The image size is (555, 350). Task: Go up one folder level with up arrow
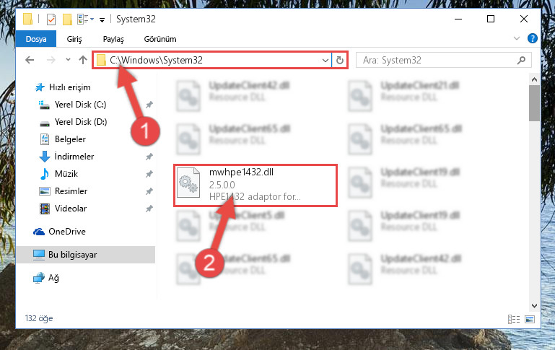(x=83, y=60)
